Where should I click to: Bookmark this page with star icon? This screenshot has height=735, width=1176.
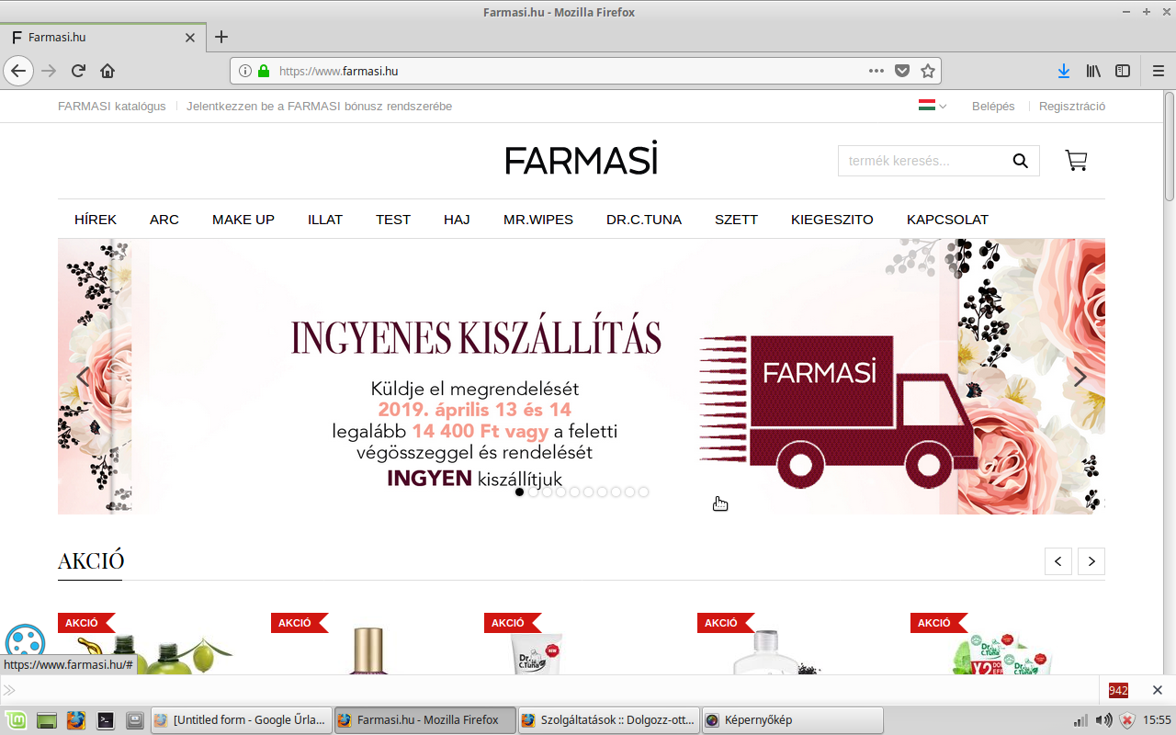coord(928,71)
